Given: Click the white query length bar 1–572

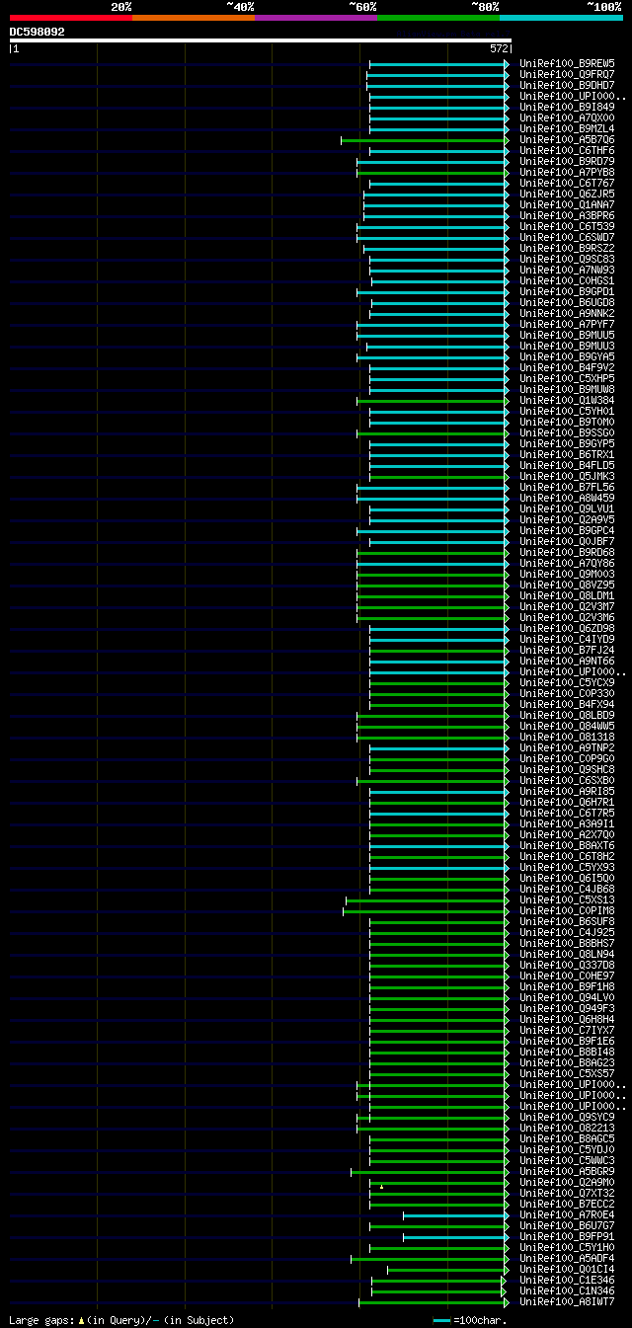Looking at the screenshot, I should pos(261,40).
